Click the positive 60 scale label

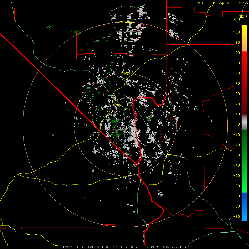(x=238, y=63)
